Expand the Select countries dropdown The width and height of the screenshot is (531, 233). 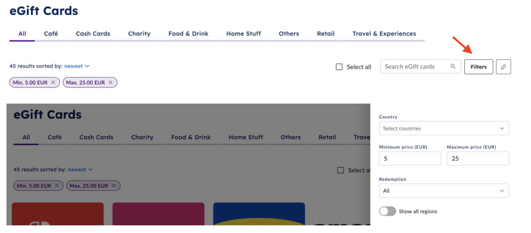click(x=444, y=129)
